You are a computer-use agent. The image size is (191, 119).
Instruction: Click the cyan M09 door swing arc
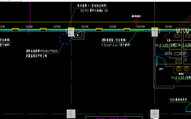(161, 60)
